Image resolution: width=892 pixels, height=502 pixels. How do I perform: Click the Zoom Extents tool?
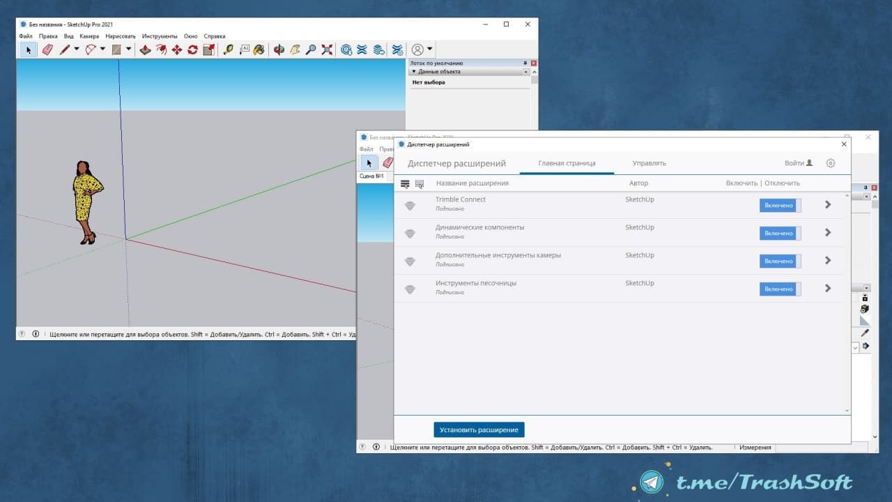click(327, 50)
